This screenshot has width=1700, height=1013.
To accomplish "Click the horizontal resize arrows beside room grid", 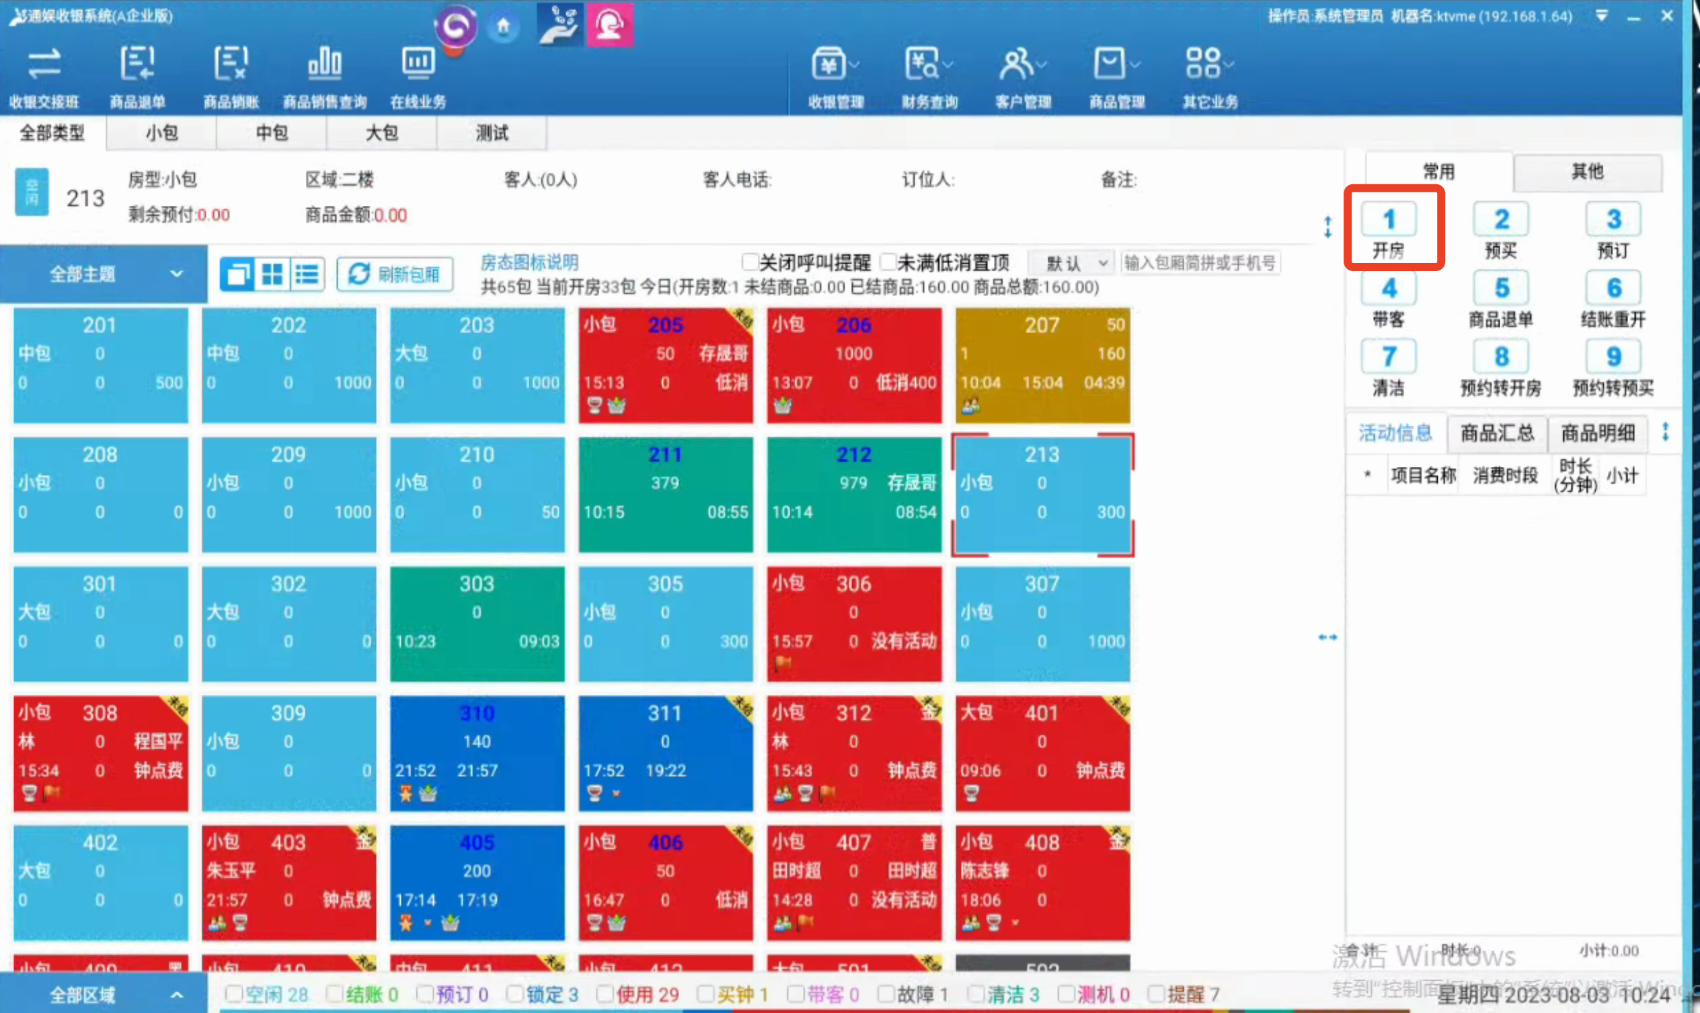I will [x=1327, y=637].
